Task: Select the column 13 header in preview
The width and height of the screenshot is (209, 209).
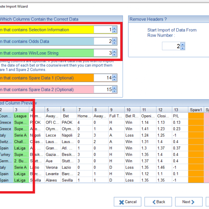Action: click(x=180, y=110)
